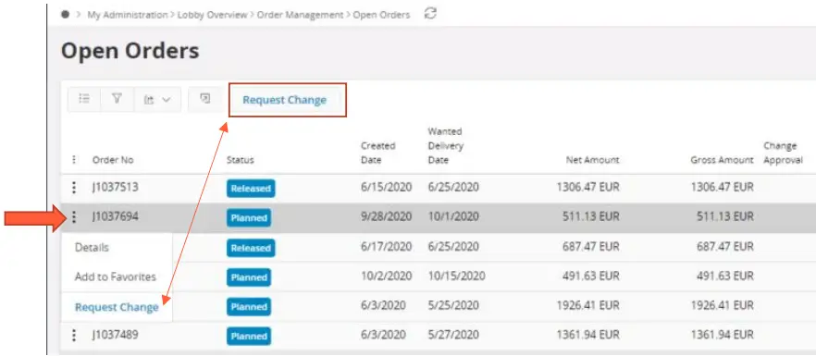Click the Released badge of order J1037513
This screenshot has height=356, width=816.
pos(251,189)
